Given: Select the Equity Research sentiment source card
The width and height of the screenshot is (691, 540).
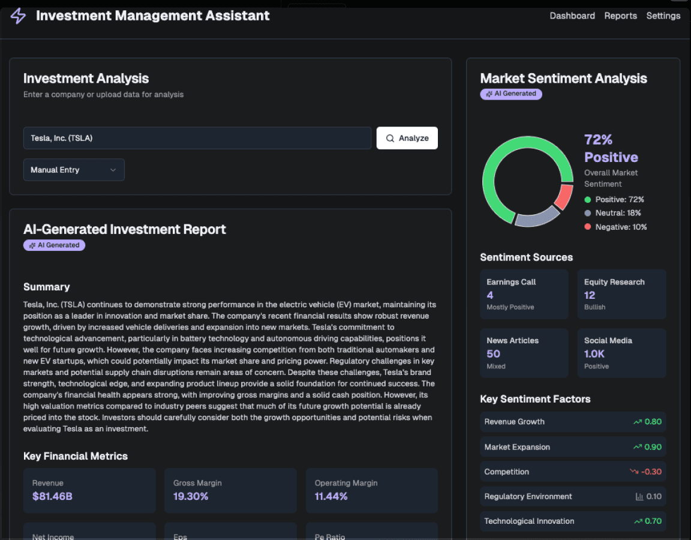Looking at the screenshot, I should [621, 294].
